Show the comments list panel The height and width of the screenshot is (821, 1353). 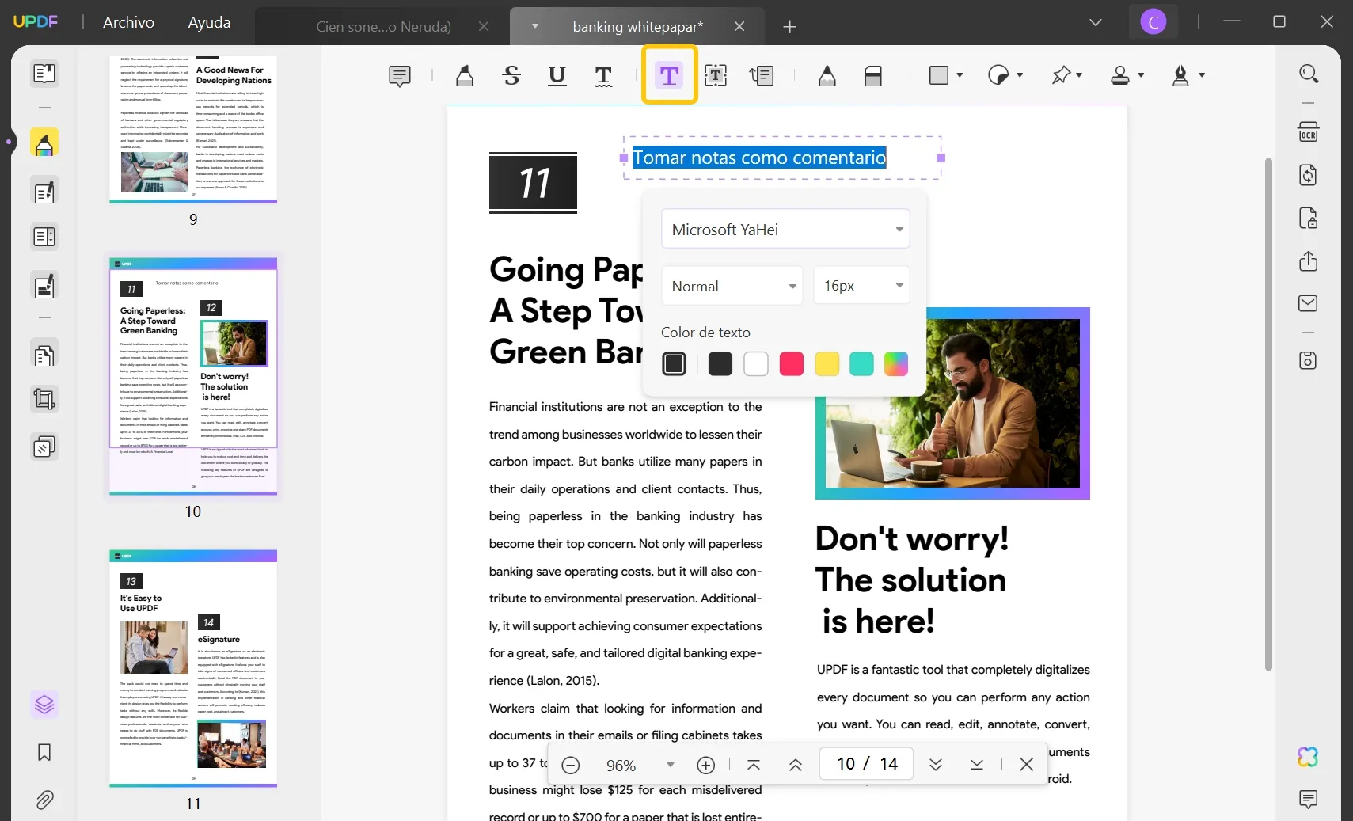(x=1309, y=799)
